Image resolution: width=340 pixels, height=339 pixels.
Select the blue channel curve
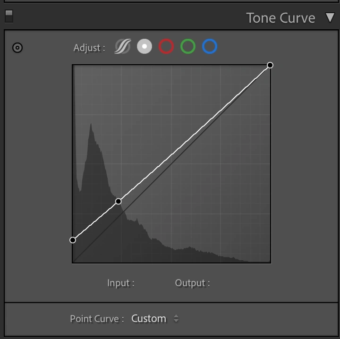(210, 47)
